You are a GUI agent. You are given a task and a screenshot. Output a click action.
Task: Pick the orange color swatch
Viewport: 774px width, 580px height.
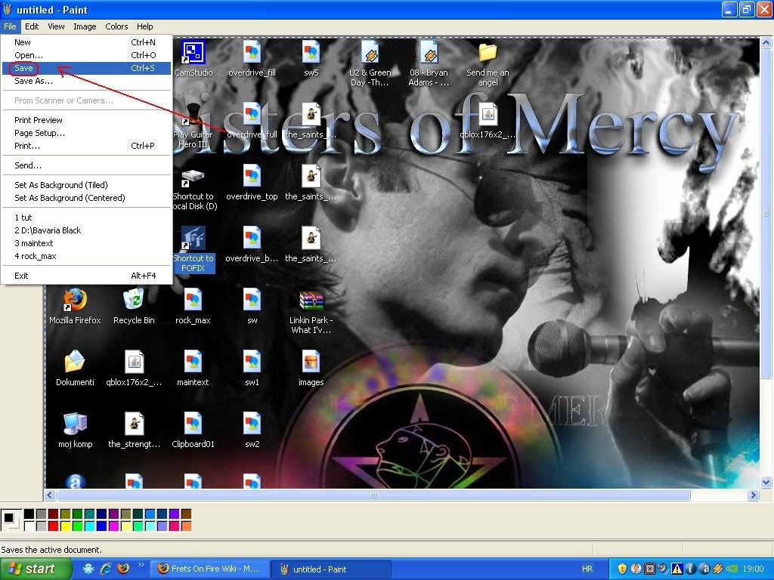pos(186,526)
